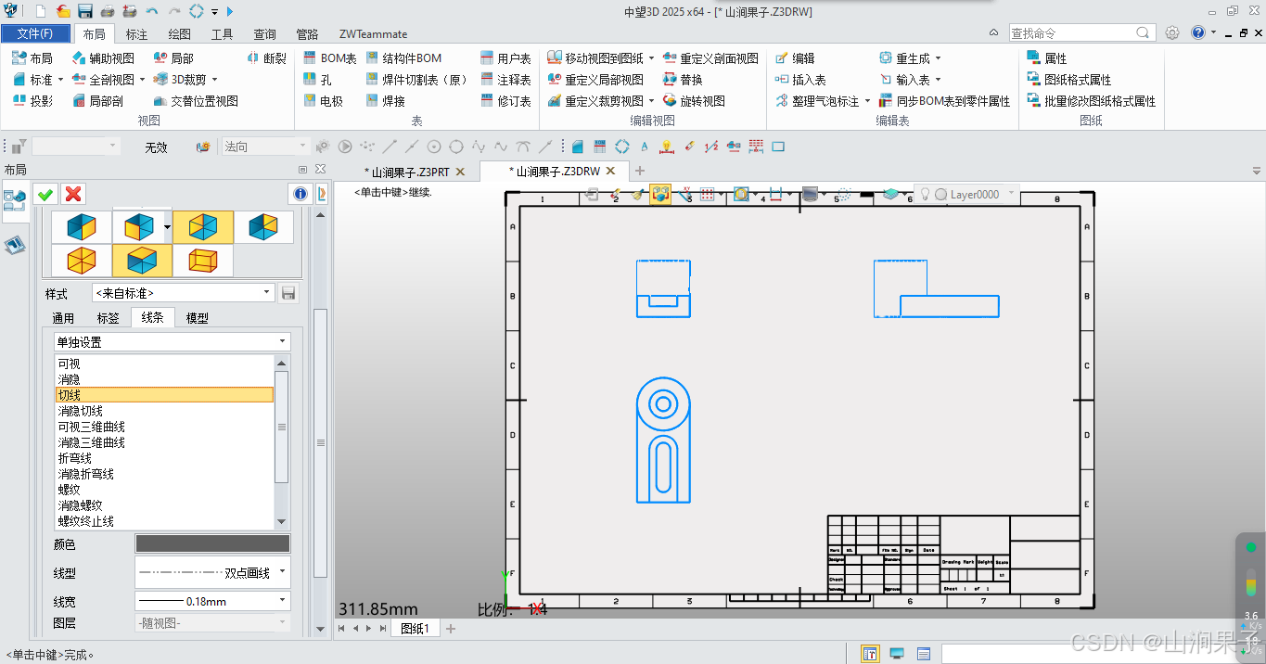Select the broken view (断裂) tool
Viewport: 1266px width, 664px height.
click(267, 58)
